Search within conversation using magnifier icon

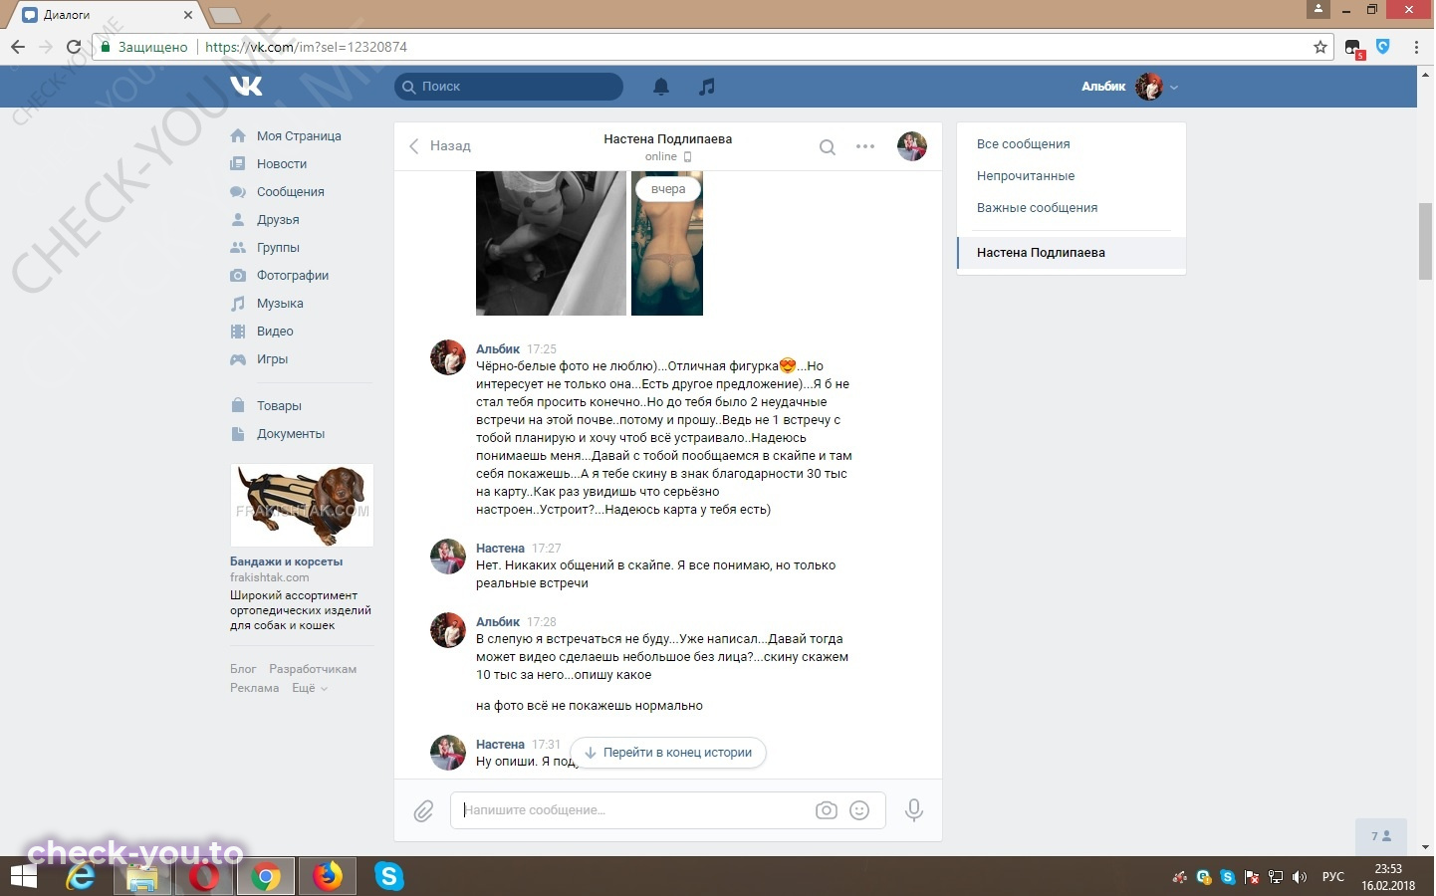828,147
